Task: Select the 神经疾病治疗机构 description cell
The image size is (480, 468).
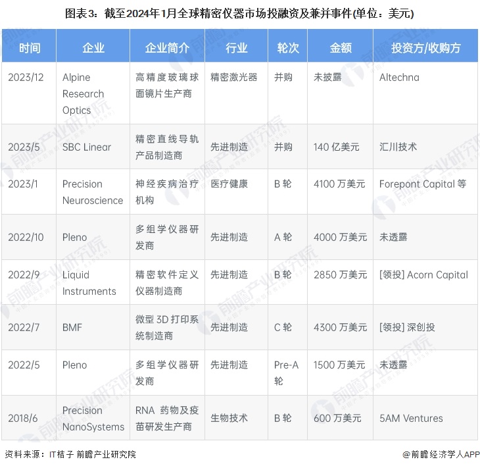Action: coord(167,192)
